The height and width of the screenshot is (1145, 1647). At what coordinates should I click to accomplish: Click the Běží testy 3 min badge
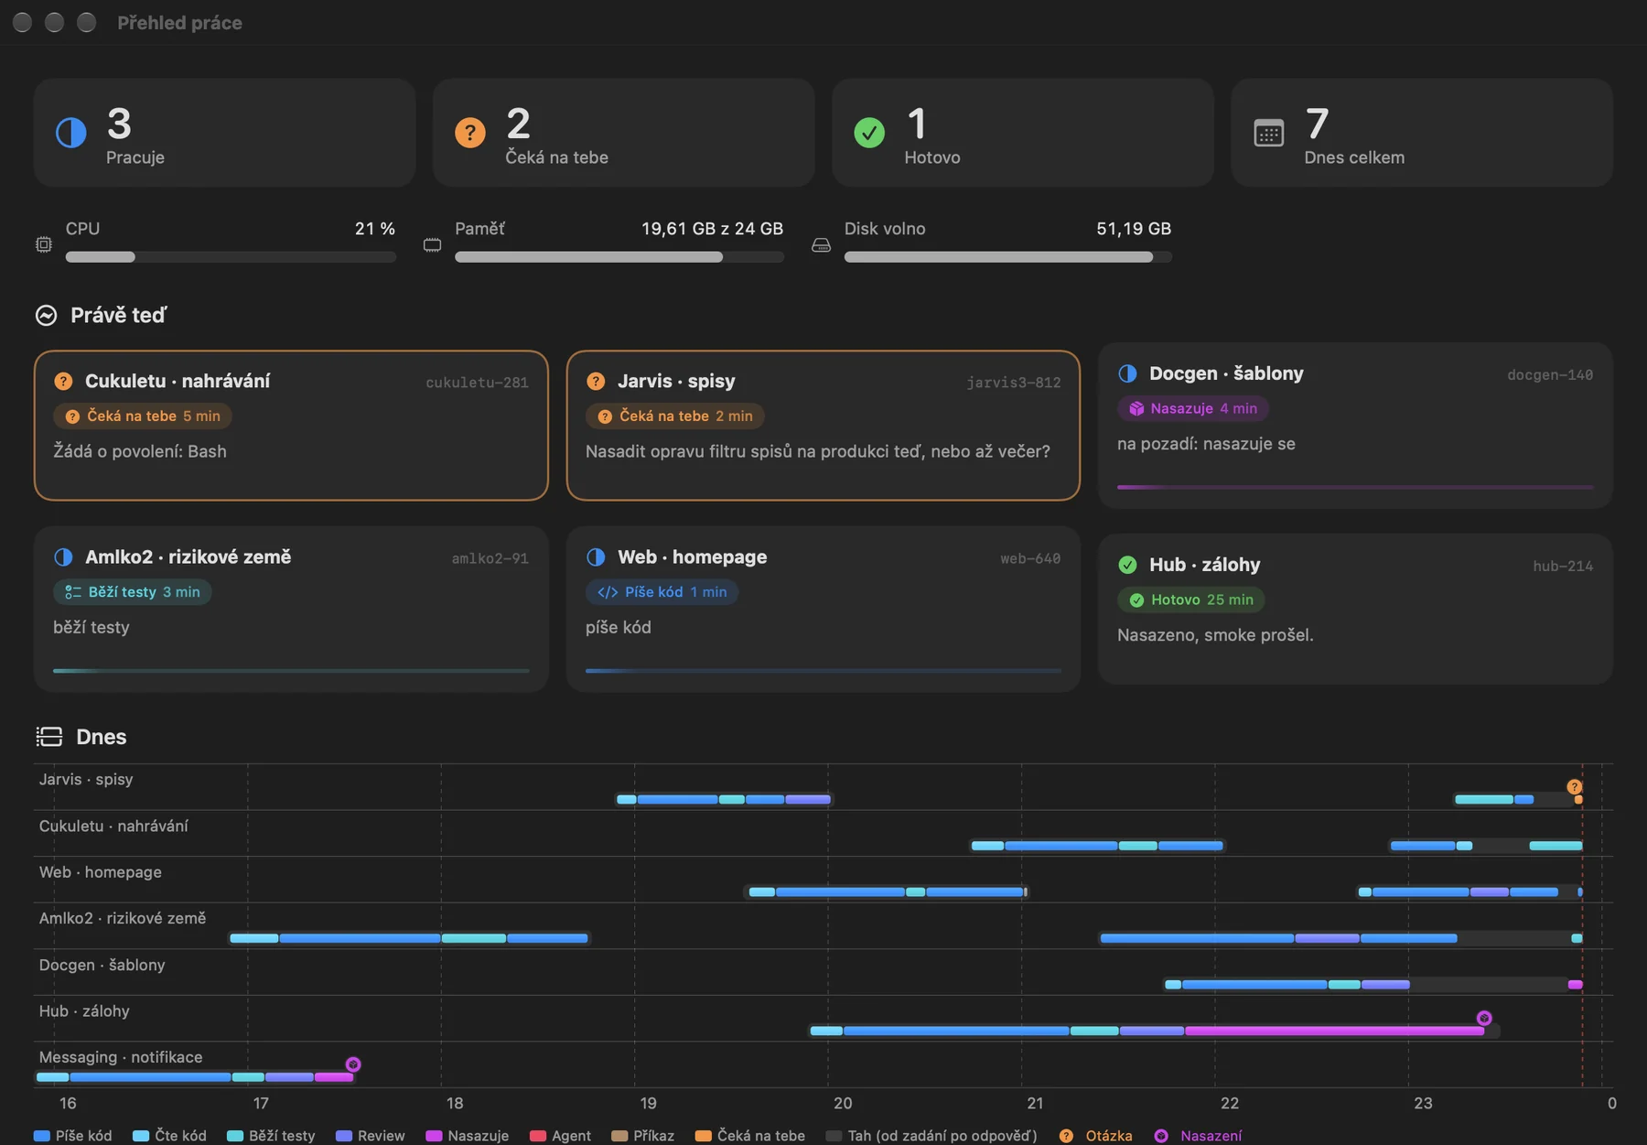[133, 592]
